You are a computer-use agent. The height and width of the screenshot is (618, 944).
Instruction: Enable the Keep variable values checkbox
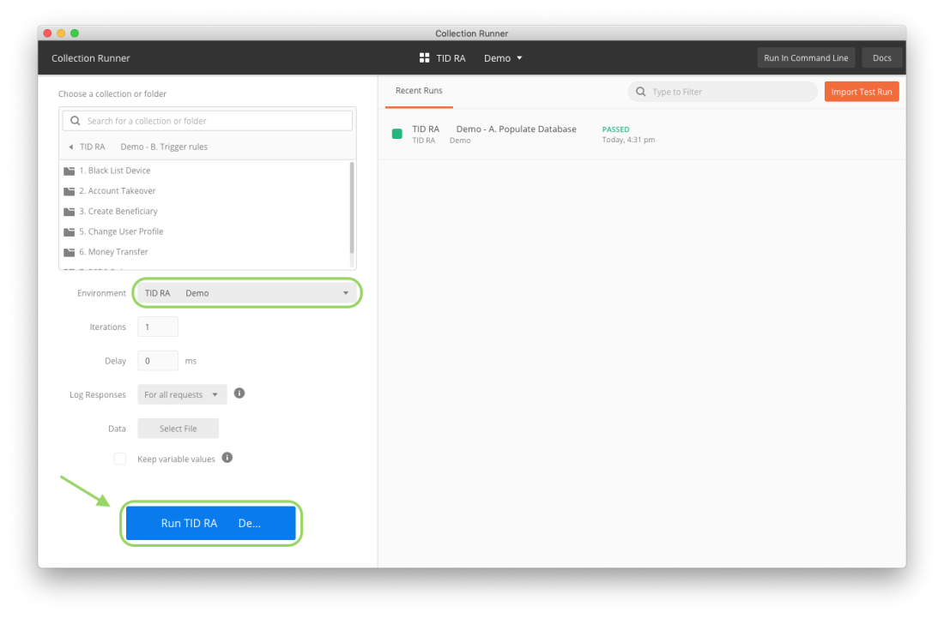pyautogui.click(x=120, y=459)
